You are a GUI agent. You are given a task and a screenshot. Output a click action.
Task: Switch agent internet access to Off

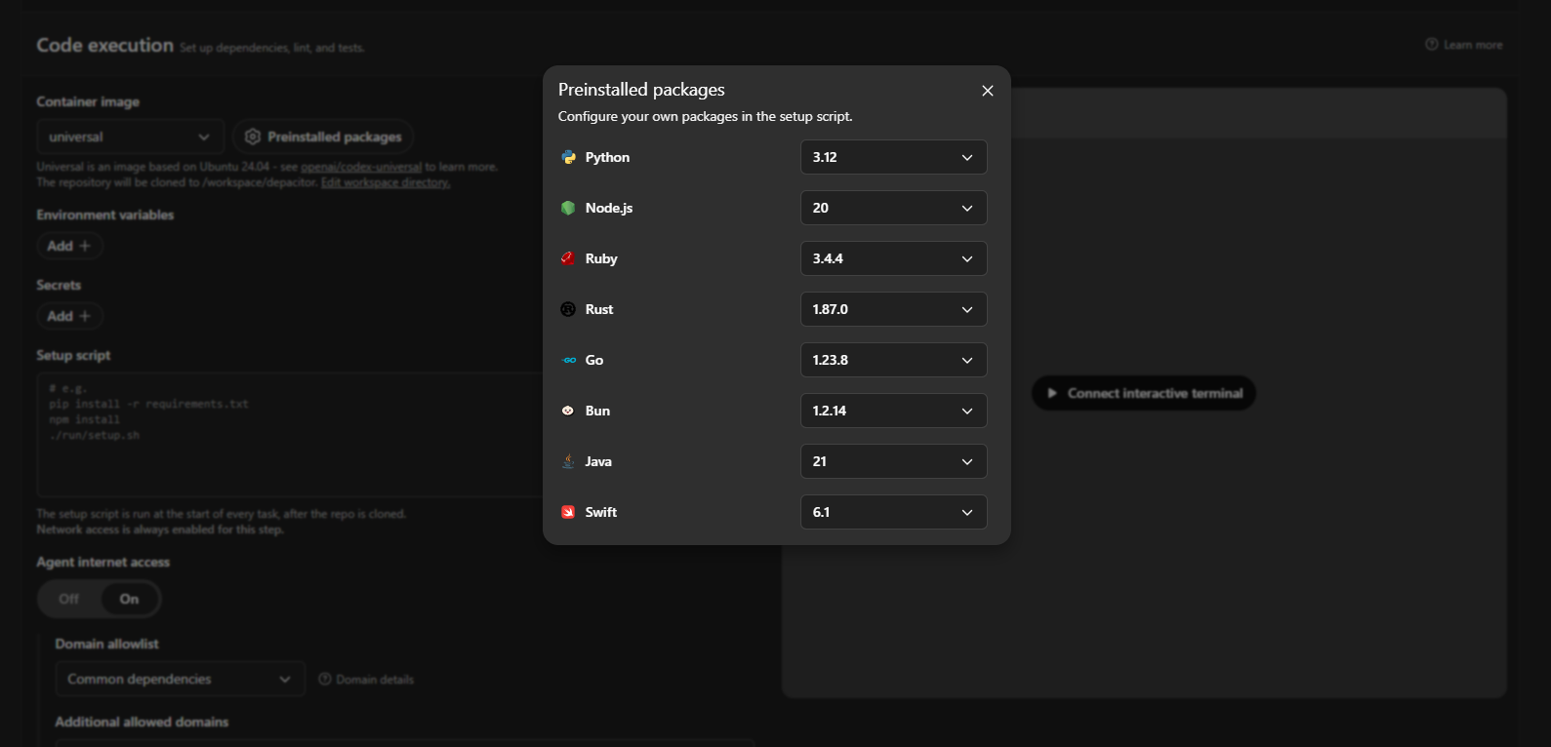(x=69, y=599)
